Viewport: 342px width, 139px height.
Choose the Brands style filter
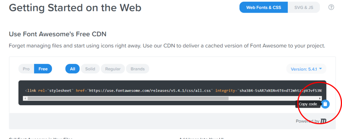pos(138,69)
